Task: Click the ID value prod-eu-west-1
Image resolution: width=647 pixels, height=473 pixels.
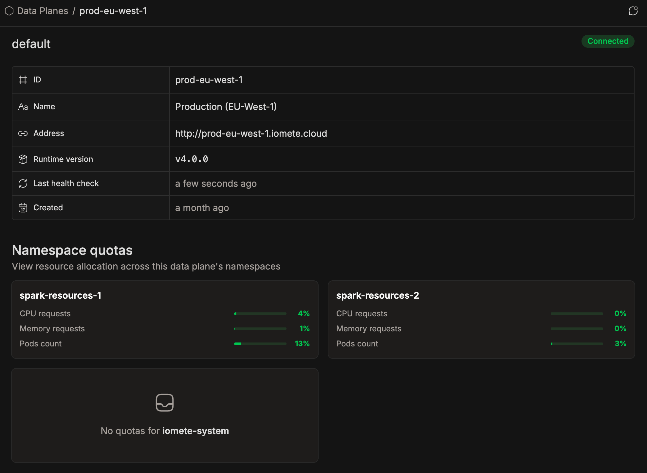Action: point(209,80)
